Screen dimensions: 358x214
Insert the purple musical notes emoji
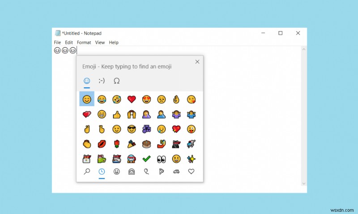tap(146, 129)
